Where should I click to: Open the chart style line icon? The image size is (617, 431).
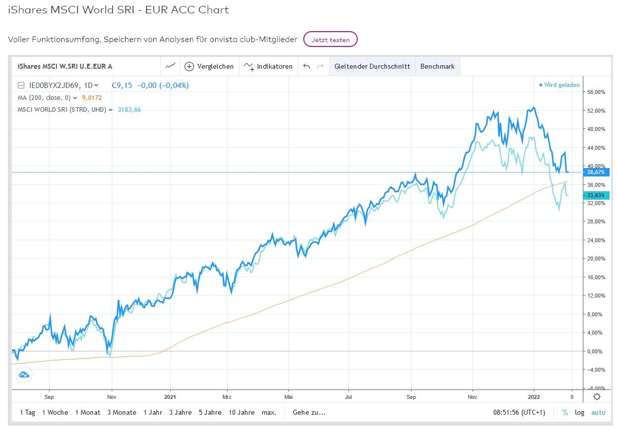pos(171,66)
